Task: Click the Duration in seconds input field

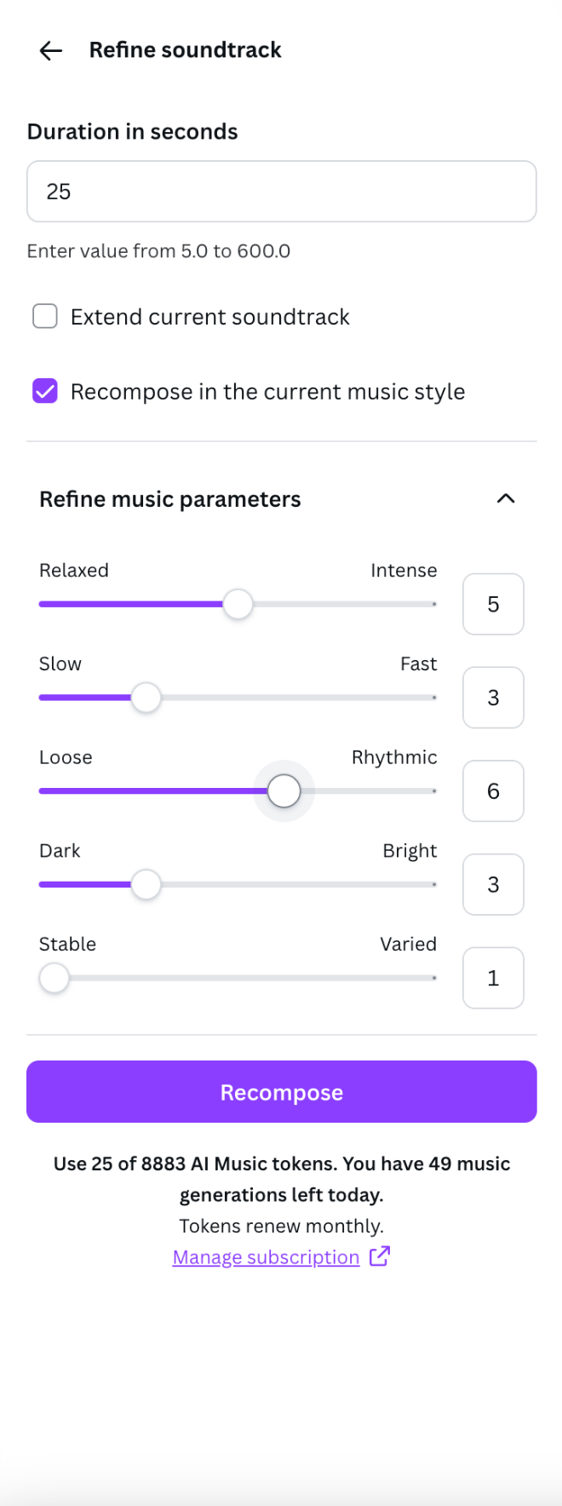Action: click(282, 192)
